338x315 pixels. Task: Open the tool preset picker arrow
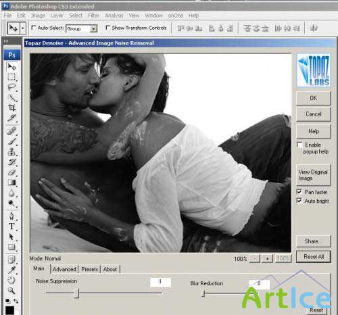23,28
